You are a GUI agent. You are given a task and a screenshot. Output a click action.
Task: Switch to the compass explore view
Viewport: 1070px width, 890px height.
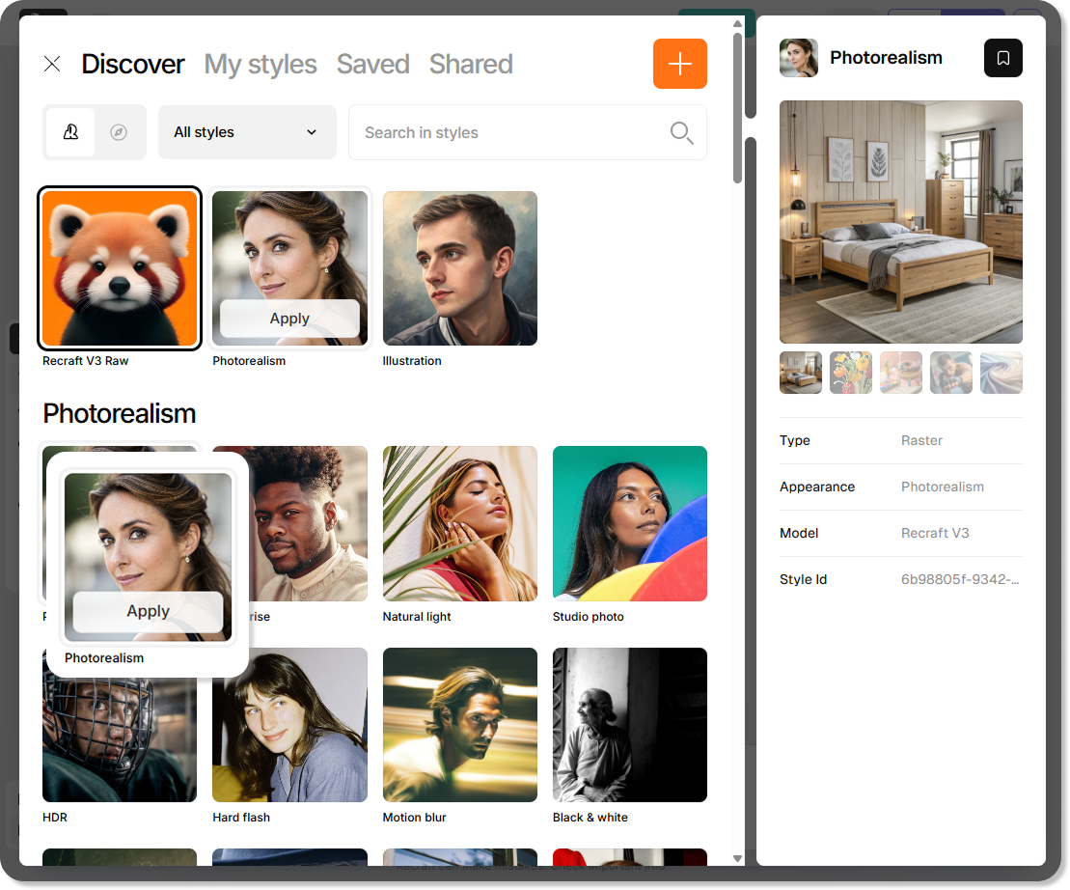[119, 132]
